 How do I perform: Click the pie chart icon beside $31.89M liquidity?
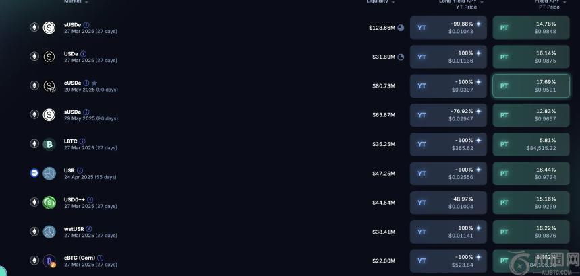[401, 57]
